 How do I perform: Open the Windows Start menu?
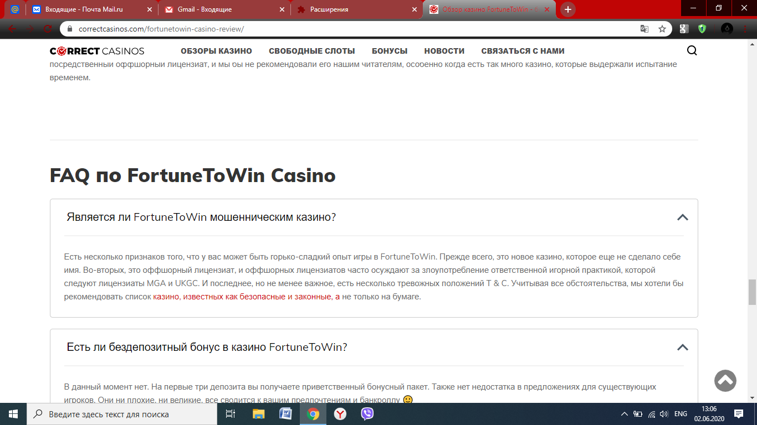13,414
